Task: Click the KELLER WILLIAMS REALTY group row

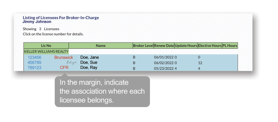Action: [x=46, y=52]
